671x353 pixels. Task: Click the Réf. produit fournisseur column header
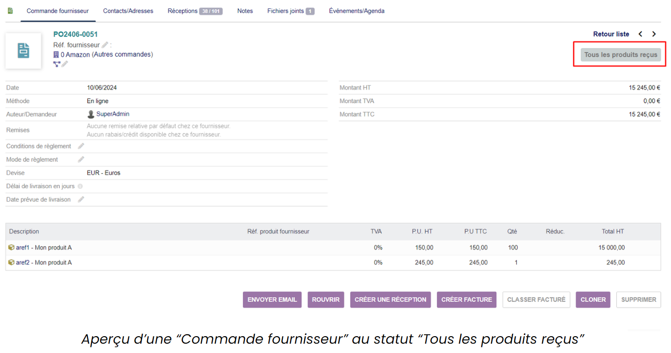pyautogui.click(x=278, y=232)
